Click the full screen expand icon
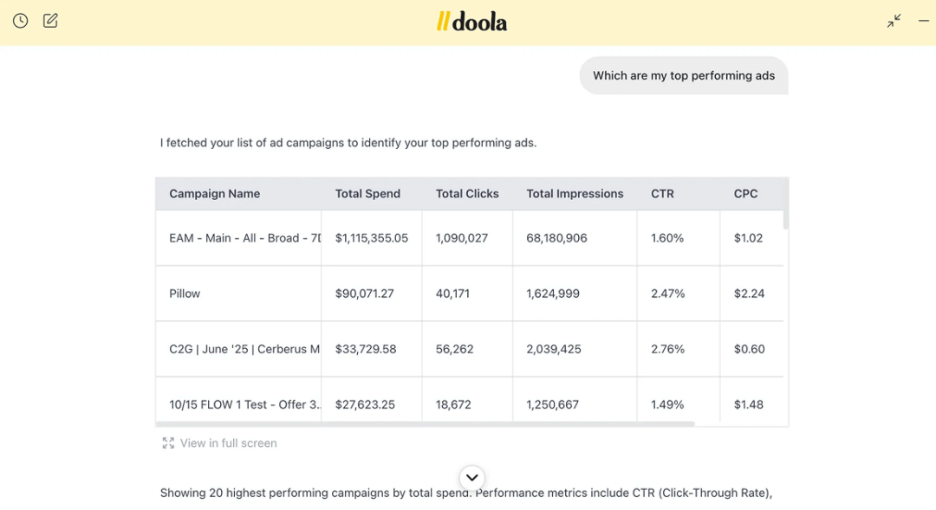The image size is (936, 510). point(168,443)
